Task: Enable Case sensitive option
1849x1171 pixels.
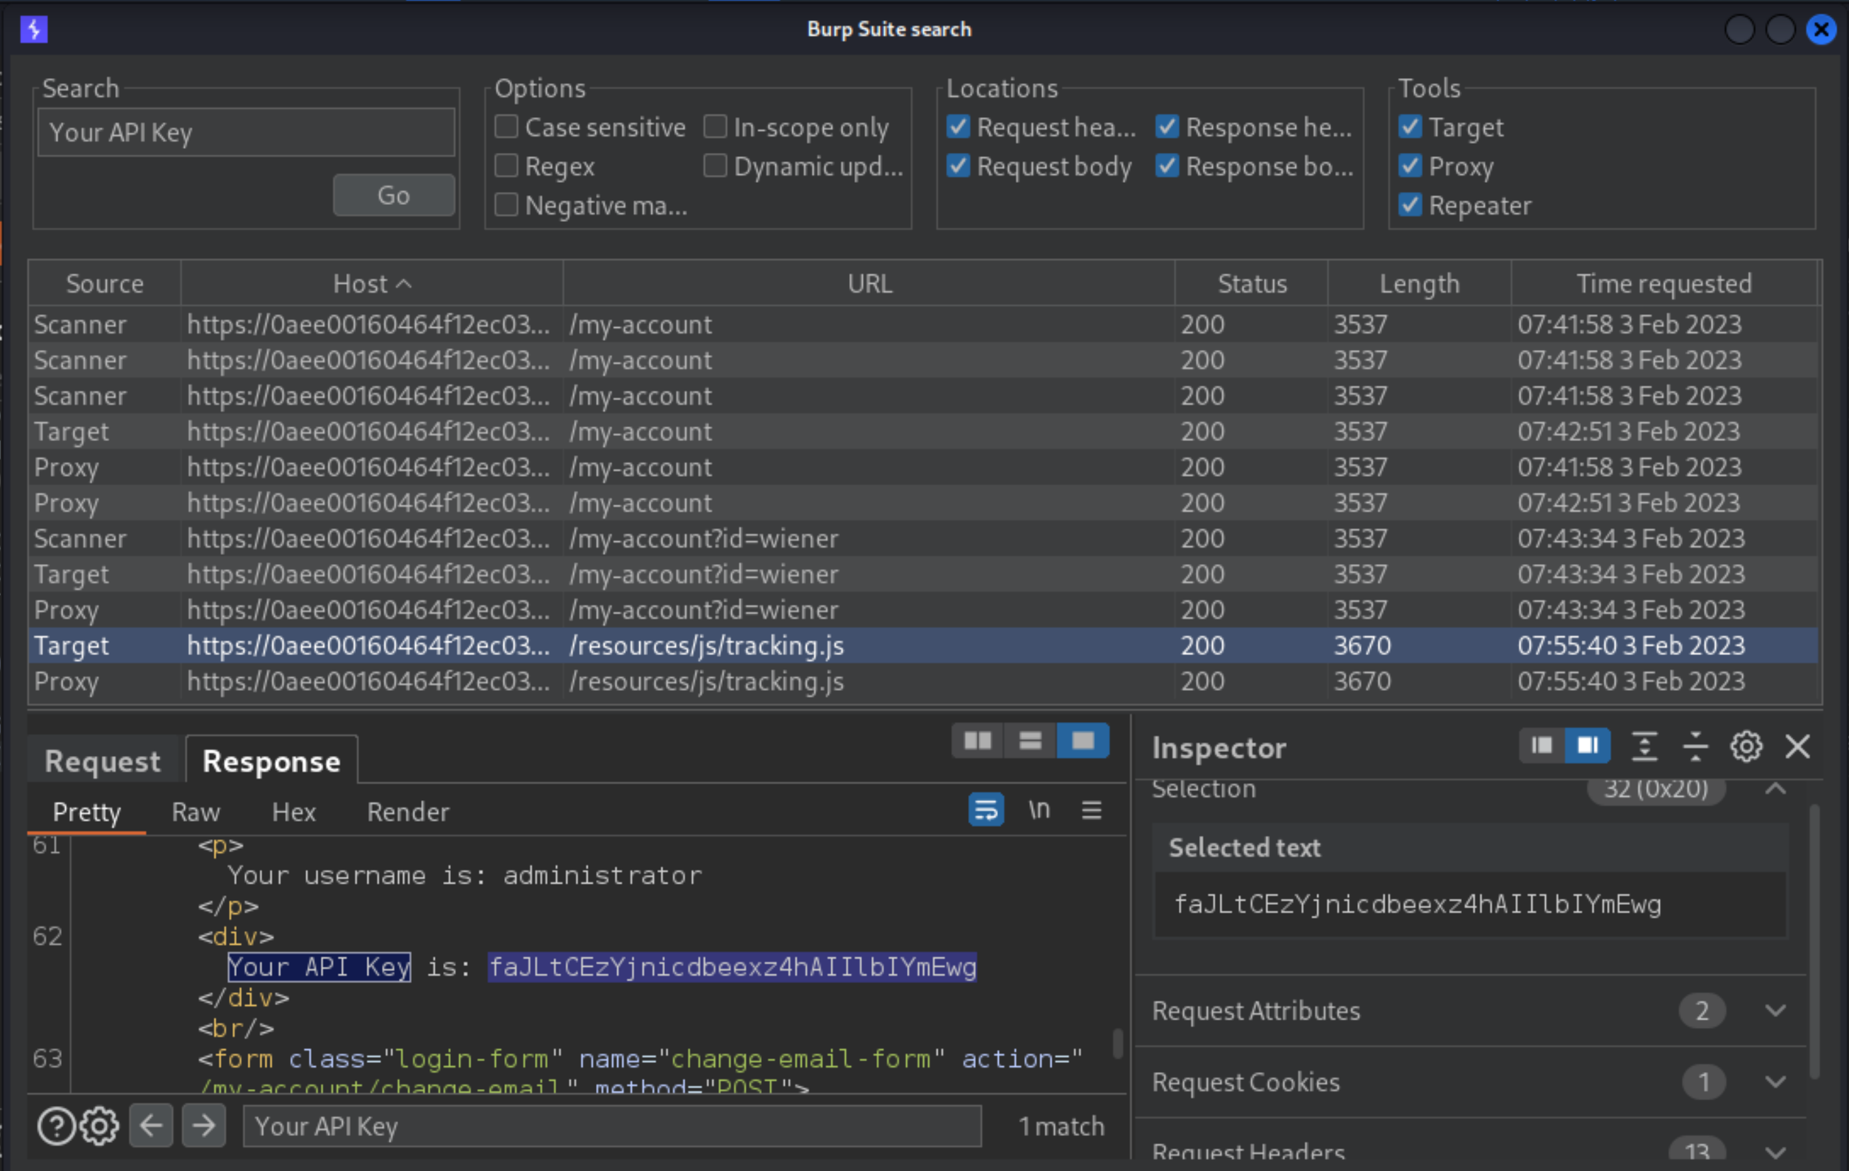Action: pyautogui.click(x=506, y=127)
